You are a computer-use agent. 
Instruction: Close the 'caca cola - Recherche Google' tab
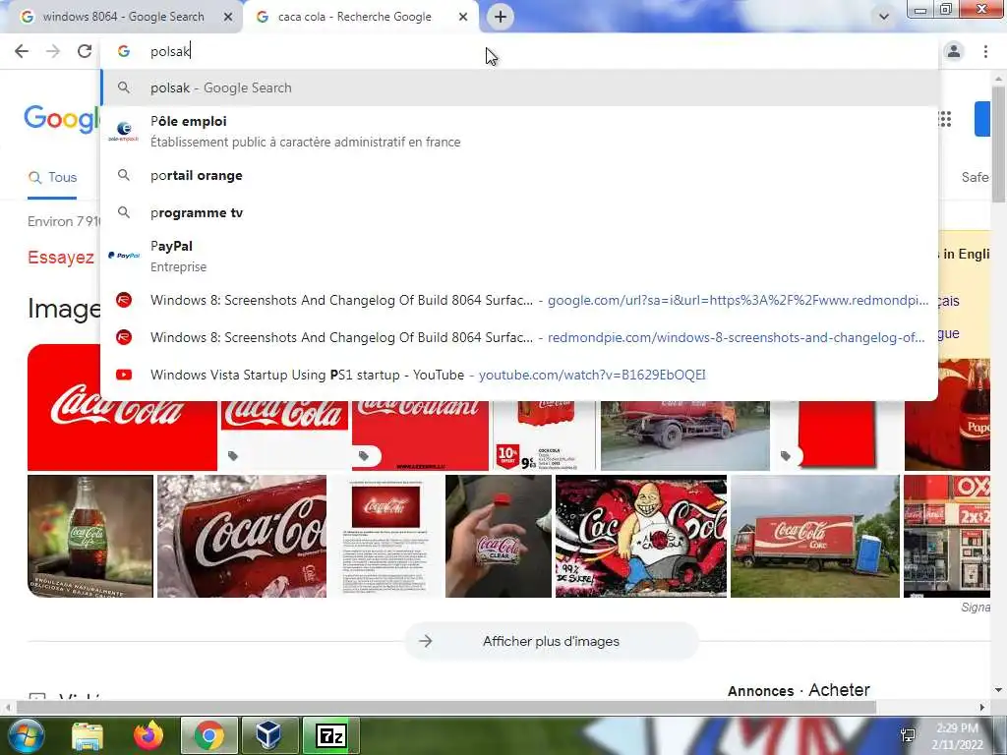point(463,17)
